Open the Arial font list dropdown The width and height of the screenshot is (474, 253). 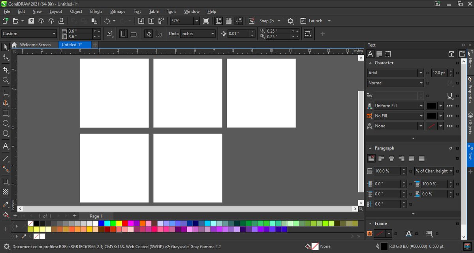pos(421,73)
